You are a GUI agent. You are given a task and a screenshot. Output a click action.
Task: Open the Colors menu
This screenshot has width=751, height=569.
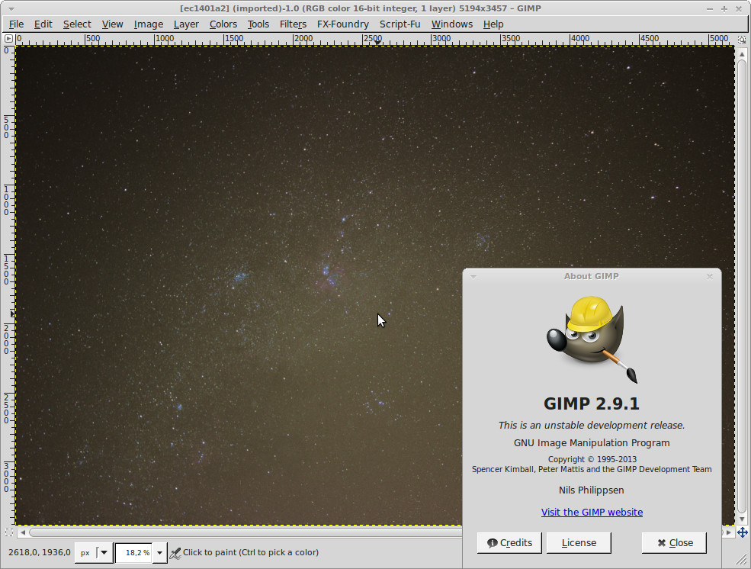tap(223, 24)
